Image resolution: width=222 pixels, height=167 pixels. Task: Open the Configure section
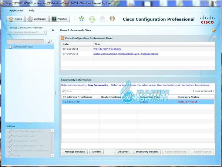(x=37, y=19)
